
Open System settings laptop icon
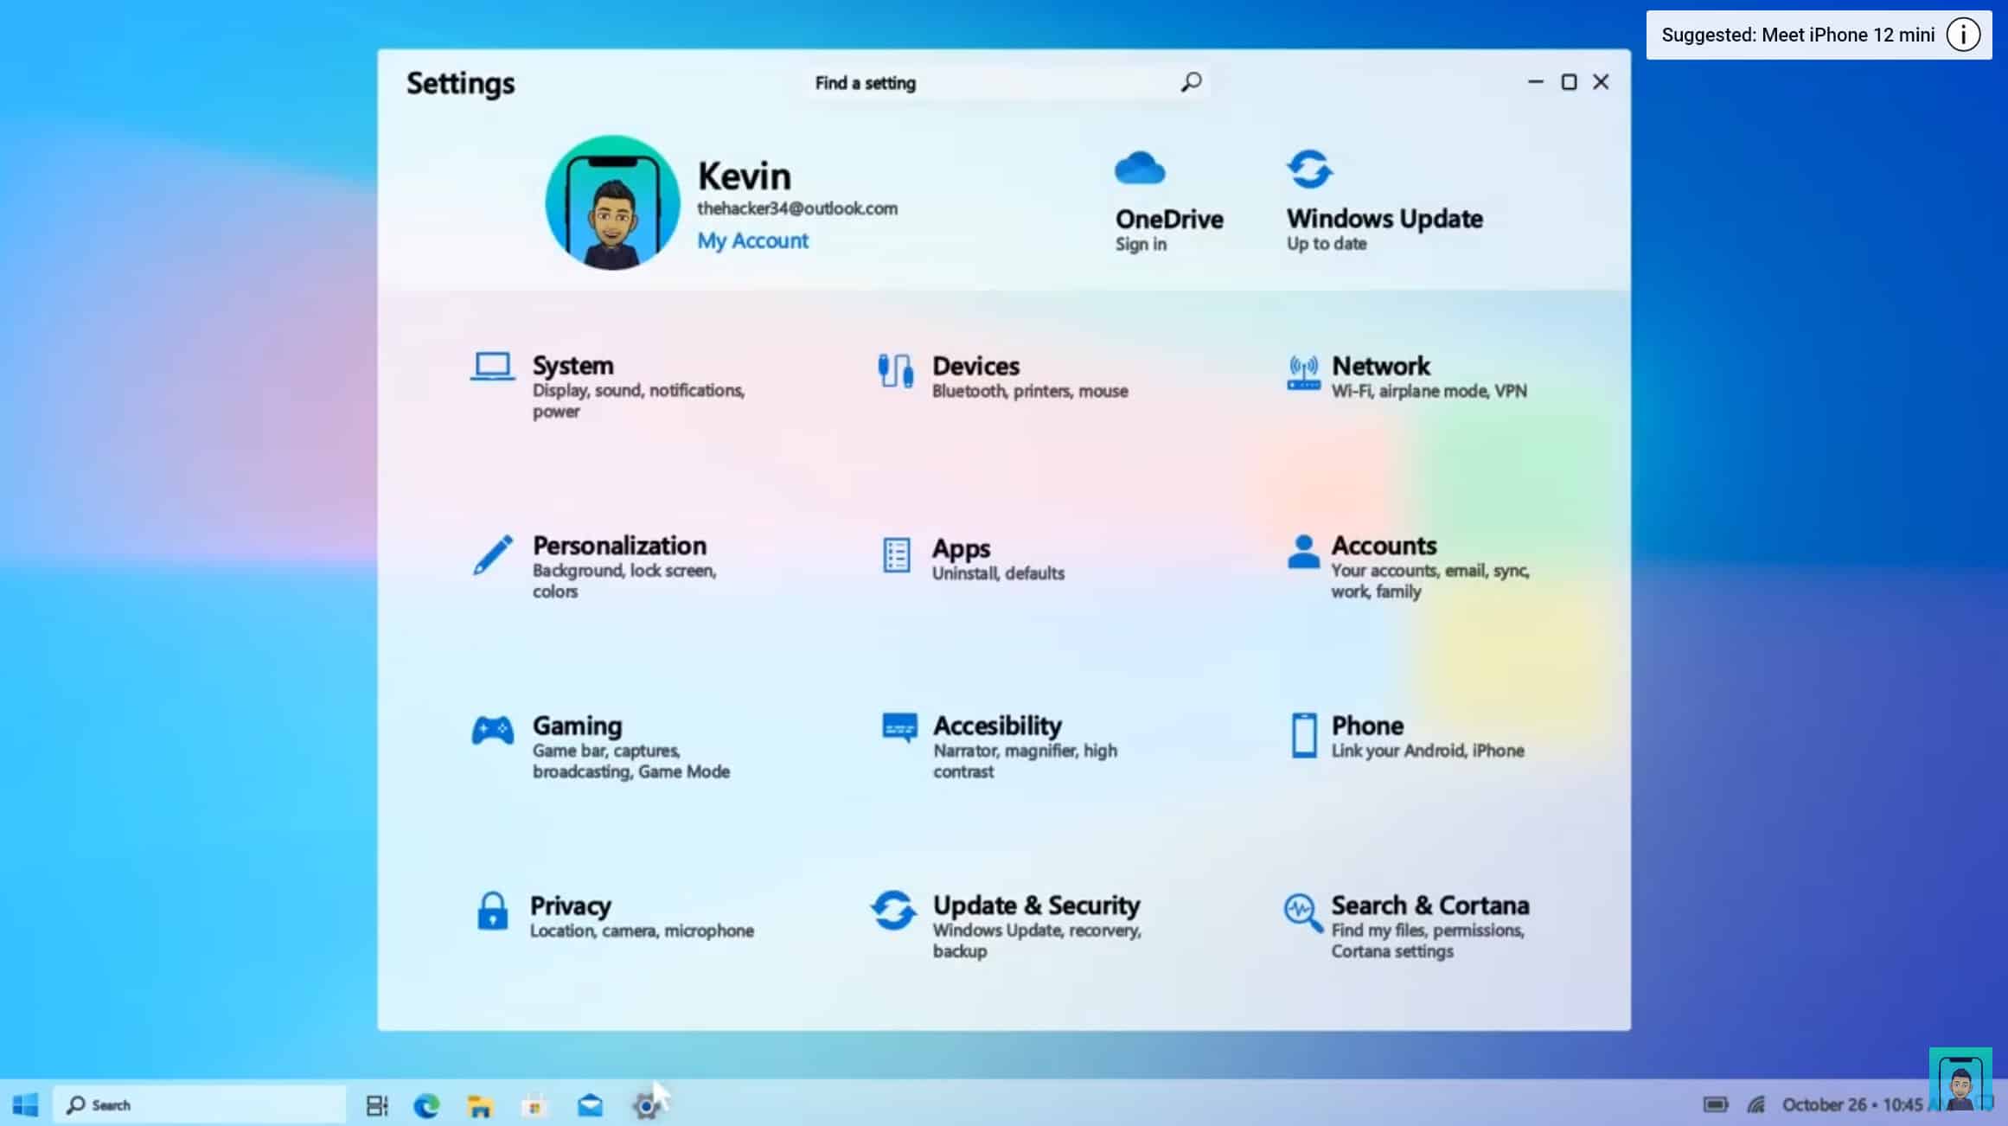492,366
